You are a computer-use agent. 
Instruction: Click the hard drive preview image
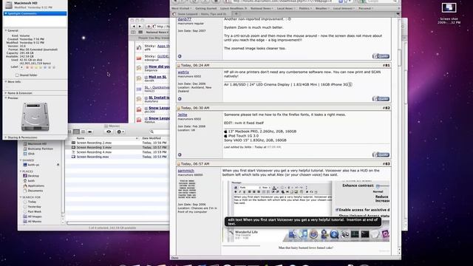(x=35, y=117)
